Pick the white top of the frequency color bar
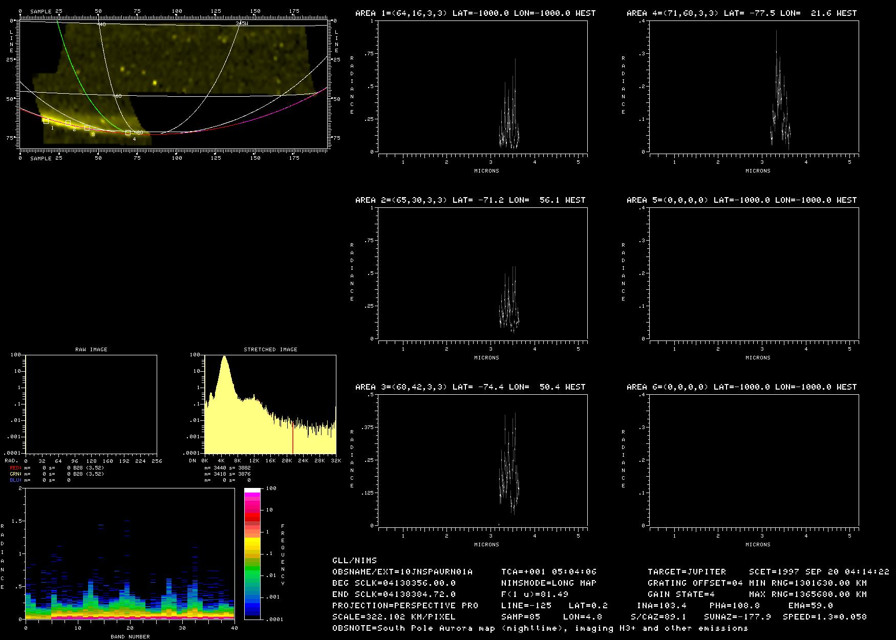The width and height of the screenshot is (896, 640). [252, 490]
